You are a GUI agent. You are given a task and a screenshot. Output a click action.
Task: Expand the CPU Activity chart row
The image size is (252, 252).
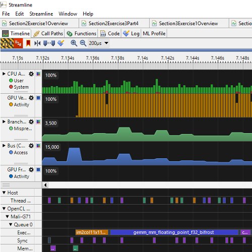point(4,74)
